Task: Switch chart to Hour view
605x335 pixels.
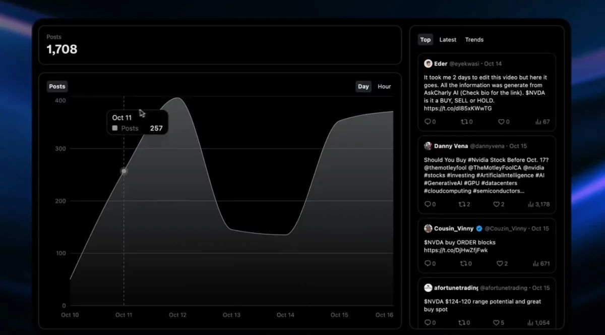Action: pos(384,86)
